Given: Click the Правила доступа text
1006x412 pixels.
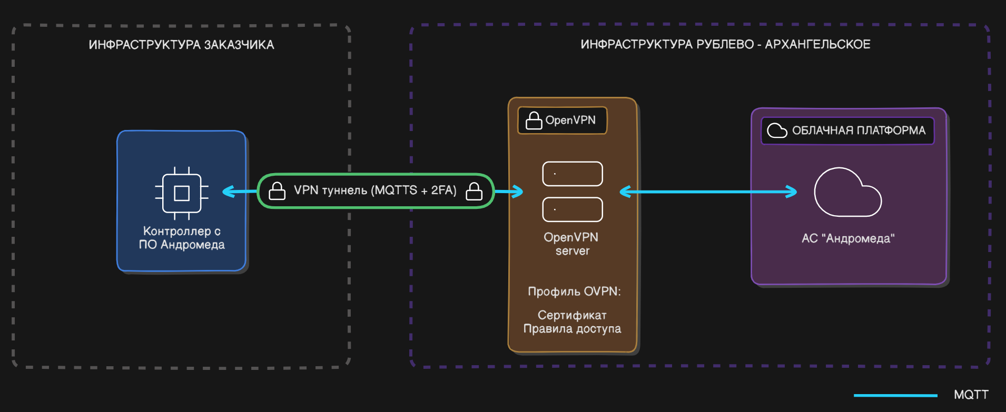Looking at the screenshot, I should [x=572, y=329].
